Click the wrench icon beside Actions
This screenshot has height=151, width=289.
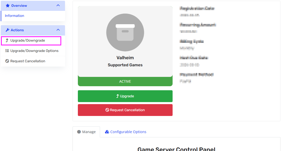[7, 30]
